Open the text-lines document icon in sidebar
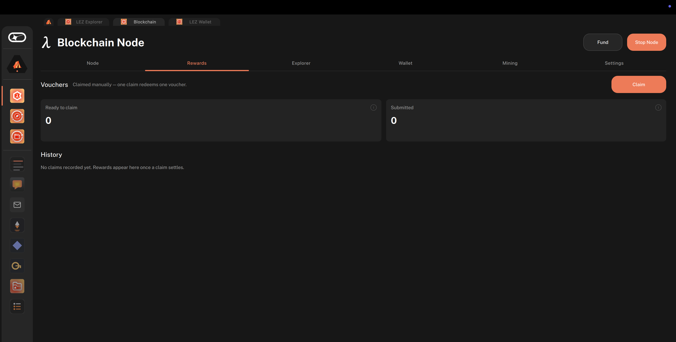Screen dimensions: 676x342 pos(17,165)
